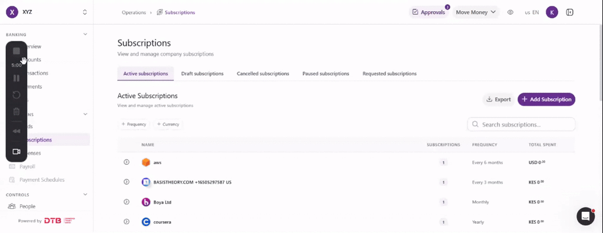The image size is (603, 233).
Task: Add a Frequency filter
Action: [x=134, y=124]
